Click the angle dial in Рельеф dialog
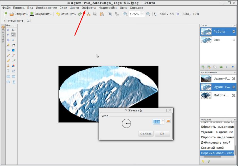 coord(126,124)
